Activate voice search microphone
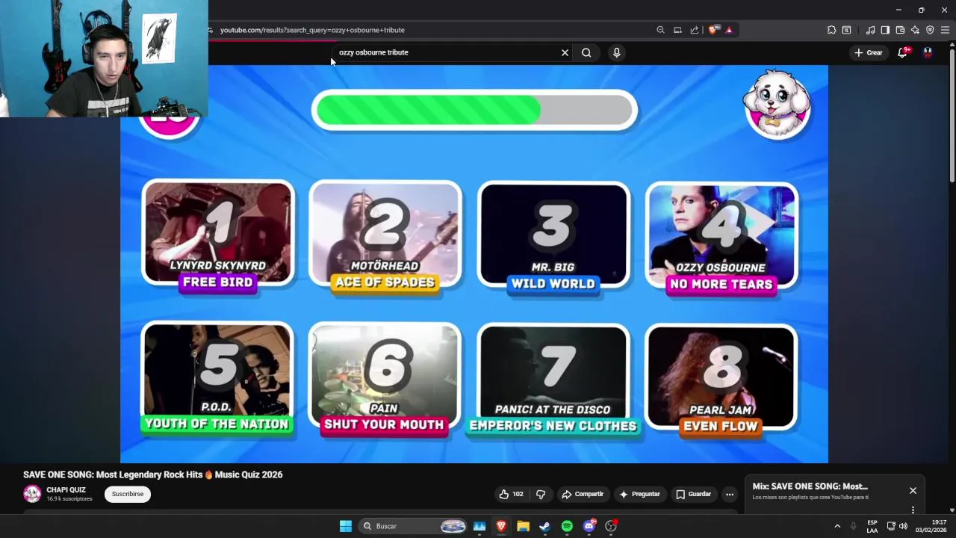 tap(616, 52)
